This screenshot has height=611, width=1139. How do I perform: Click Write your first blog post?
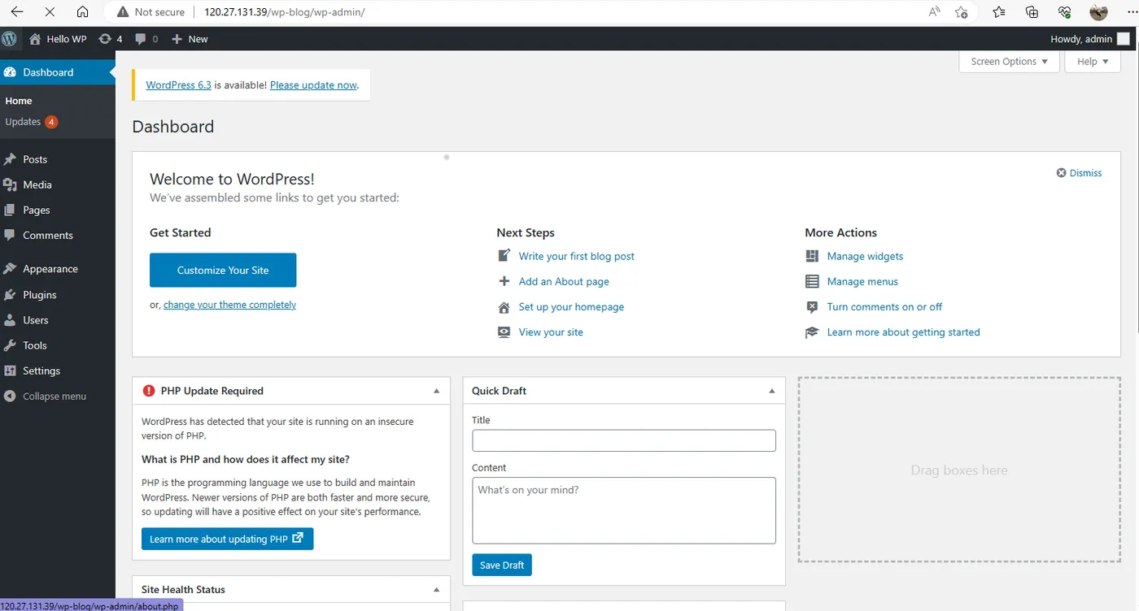click(x=577, y=256)
